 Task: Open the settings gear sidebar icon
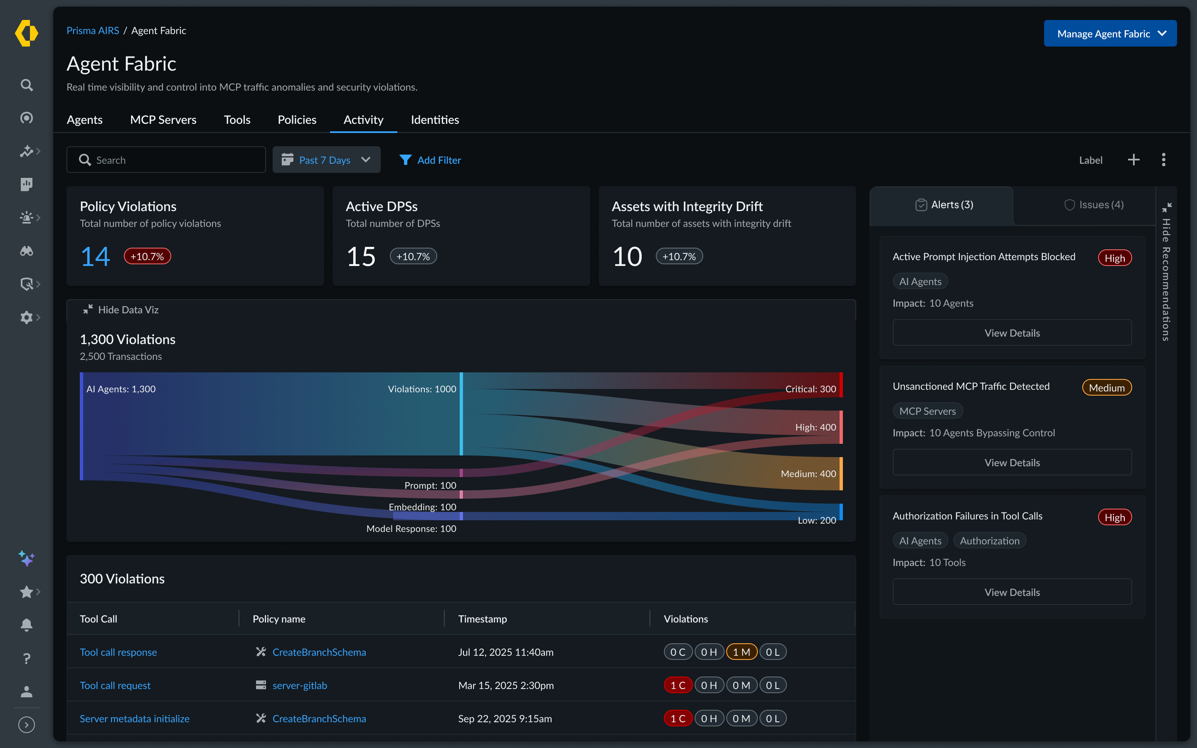(x=27, y=317)
